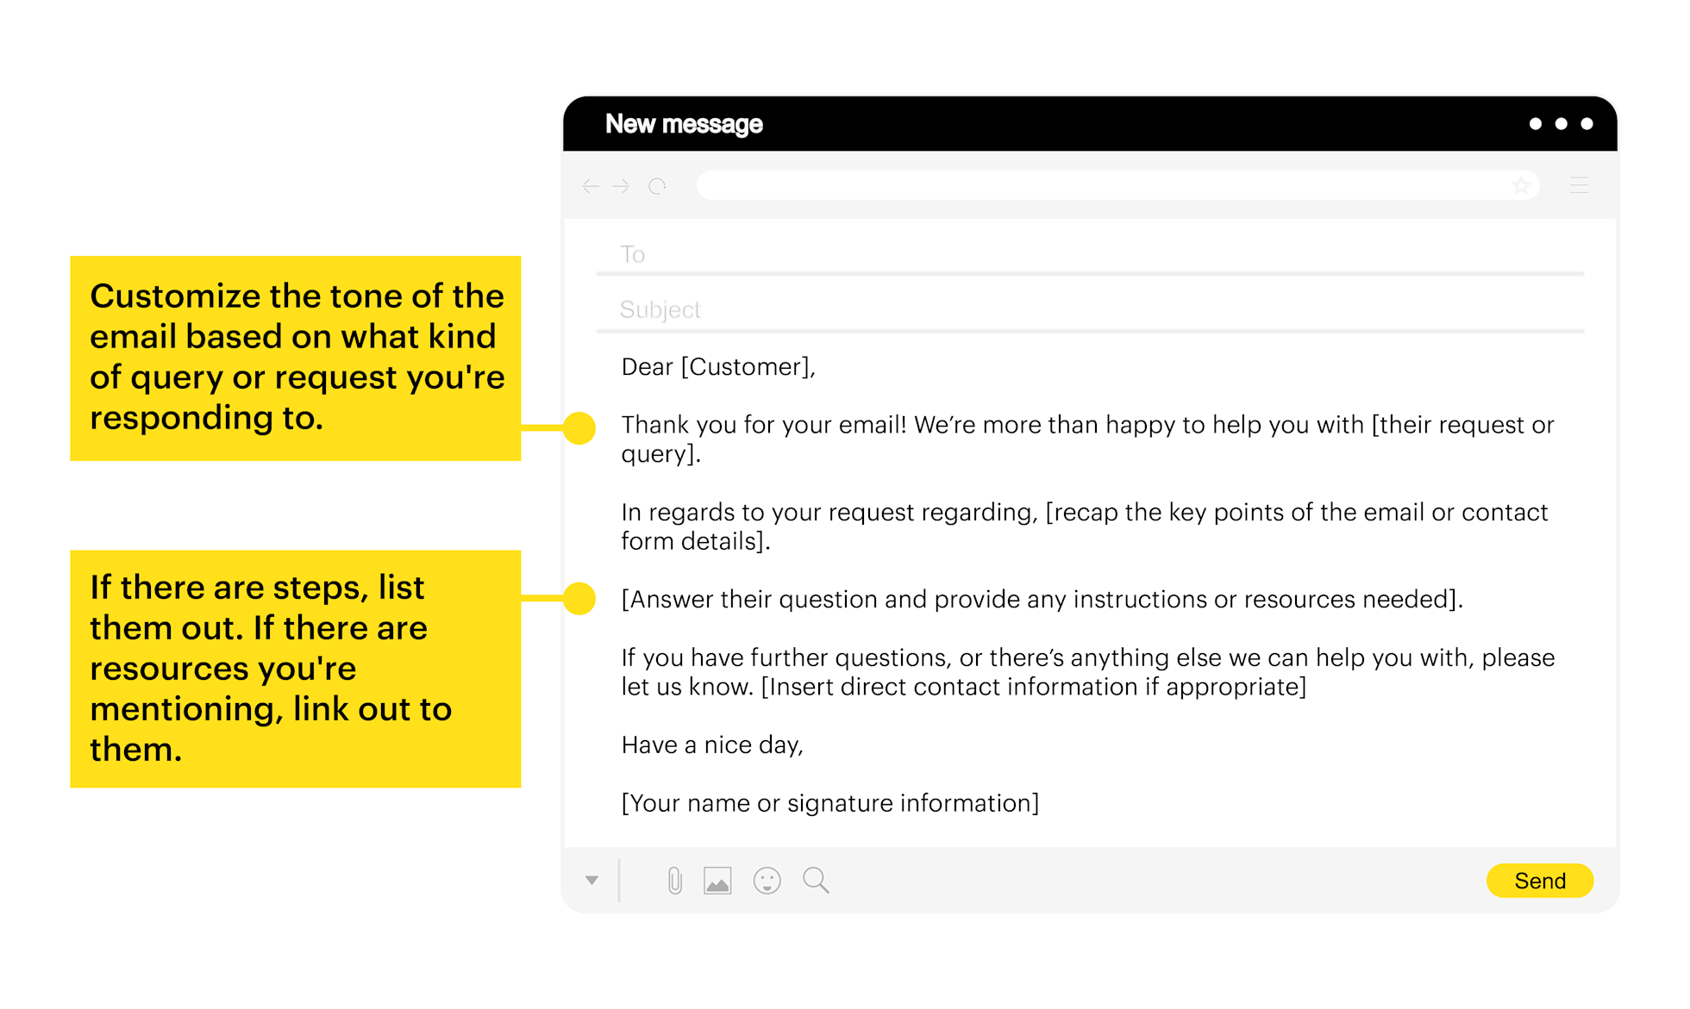This screenshot has height=1009, width=1690.
Task: Select the 'Customize the tone' callout box
Action: pos(296,357)
